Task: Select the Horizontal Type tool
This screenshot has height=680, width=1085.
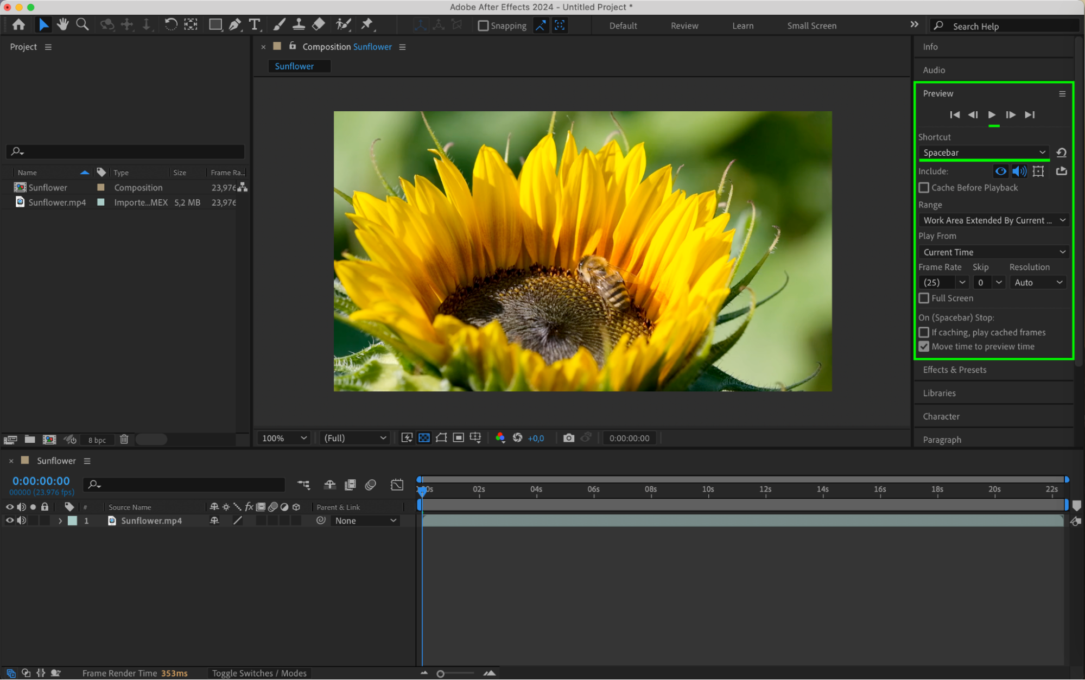Action: 254,24
